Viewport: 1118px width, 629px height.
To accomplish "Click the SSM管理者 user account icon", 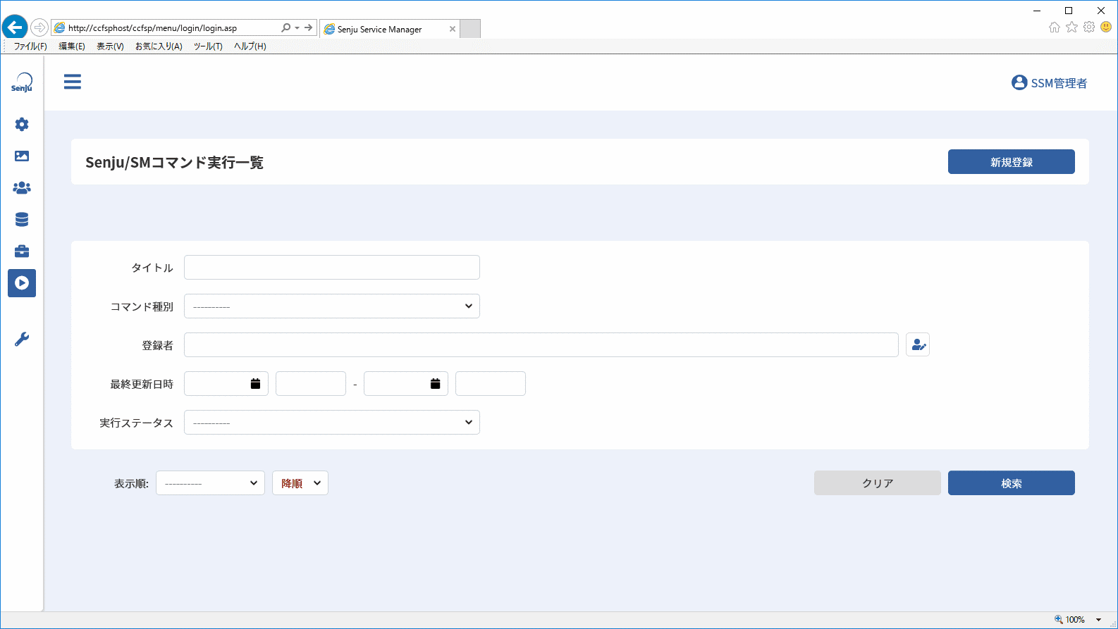I will [x=1019, y=82].
